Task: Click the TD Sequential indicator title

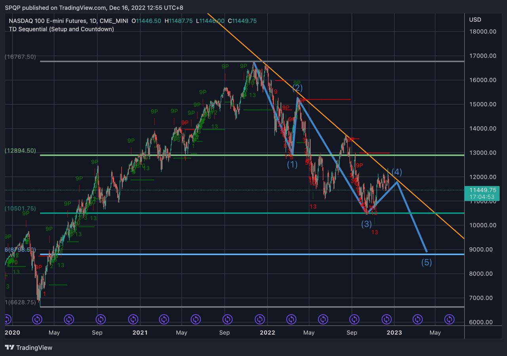Action: (x=61, y=29)
